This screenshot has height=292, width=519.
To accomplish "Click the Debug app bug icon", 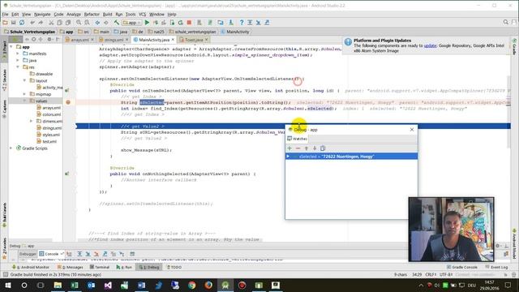I will (x=155, y=23).
